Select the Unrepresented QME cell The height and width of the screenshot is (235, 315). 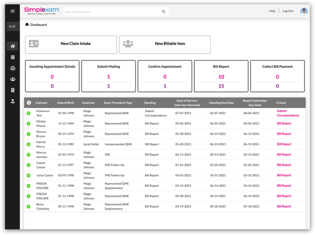(118, 144)
